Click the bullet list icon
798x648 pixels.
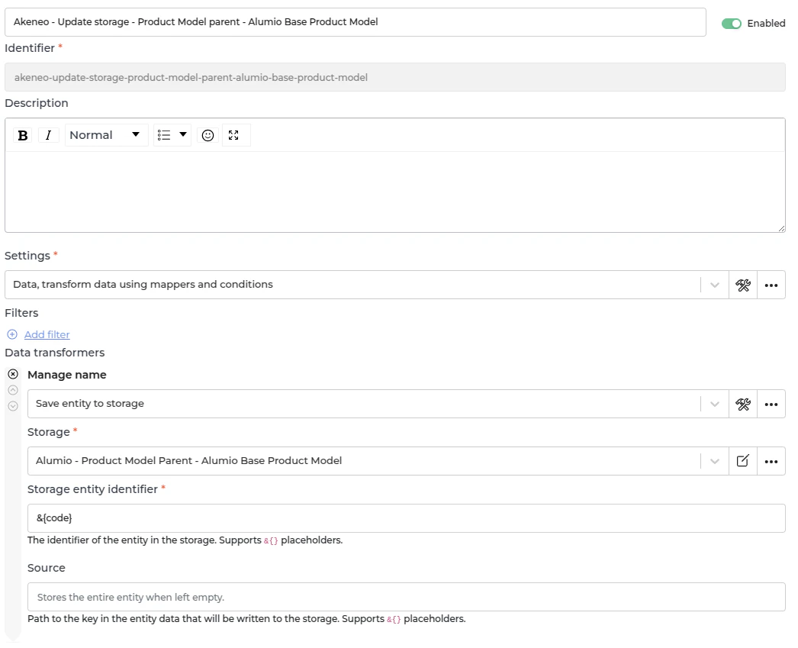tap(164, 135)
